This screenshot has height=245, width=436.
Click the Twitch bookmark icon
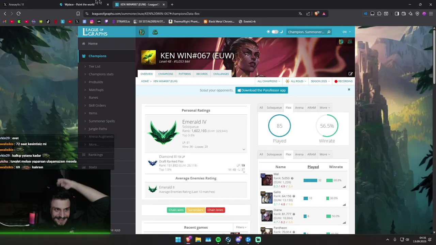coord(106,21)
